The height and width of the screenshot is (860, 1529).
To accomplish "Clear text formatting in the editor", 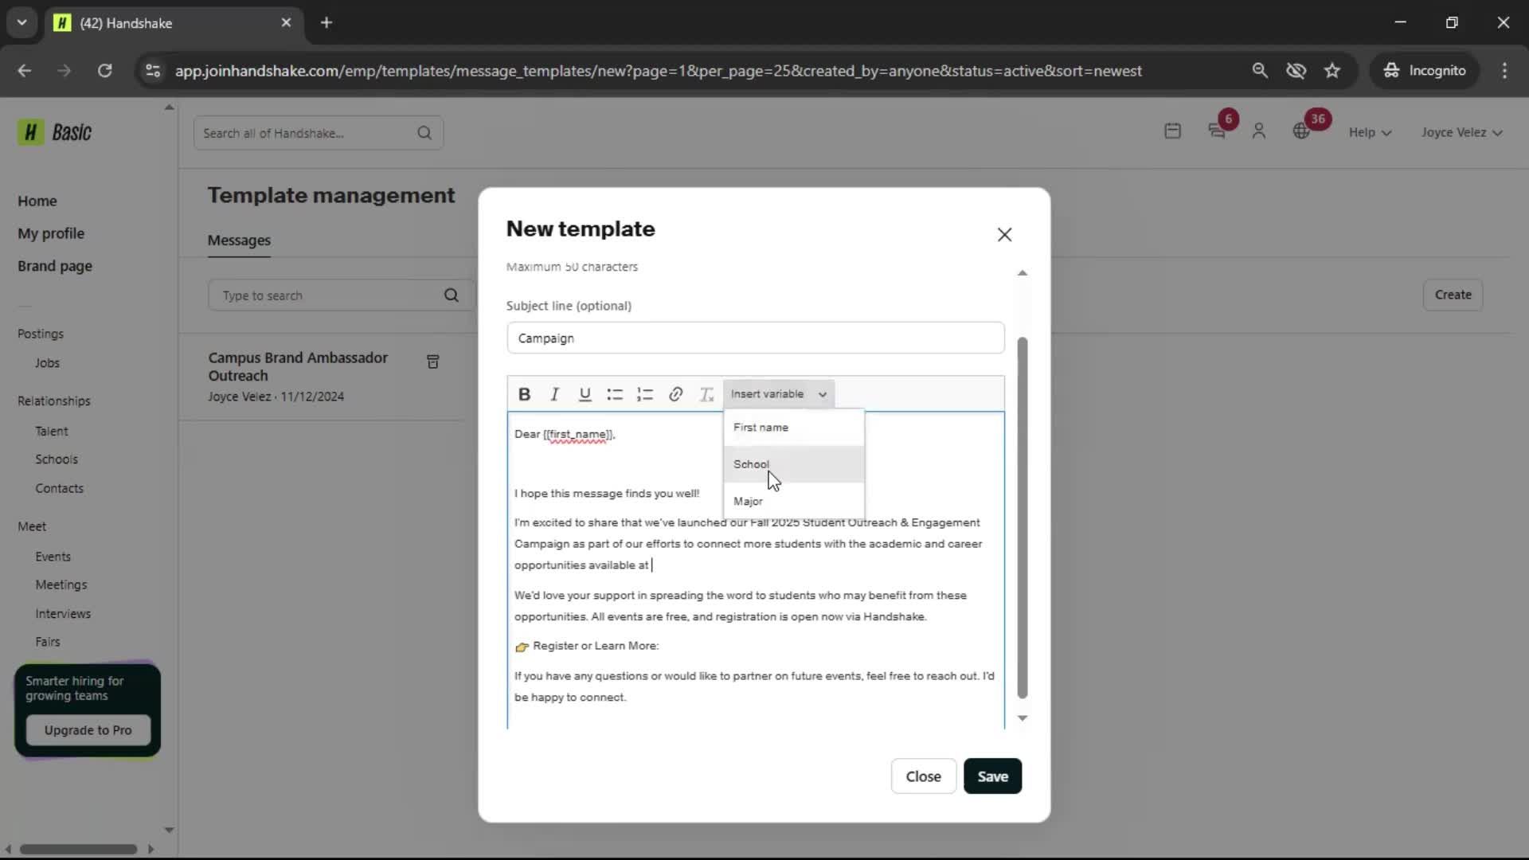I will 706,394.
